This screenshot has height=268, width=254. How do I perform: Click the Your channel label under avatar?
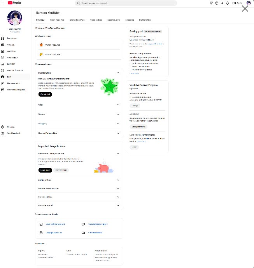[15, 29]
